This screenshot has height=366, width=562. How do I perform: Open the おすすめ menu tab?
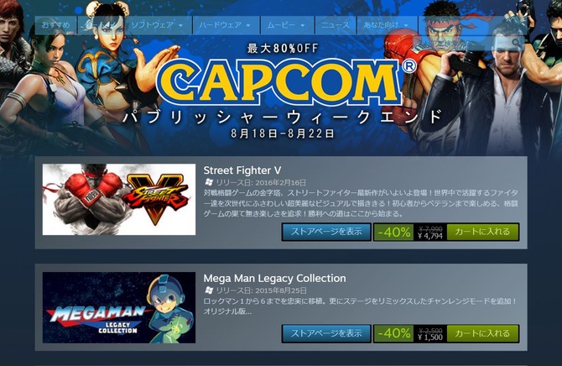click(x=56, y=25)
